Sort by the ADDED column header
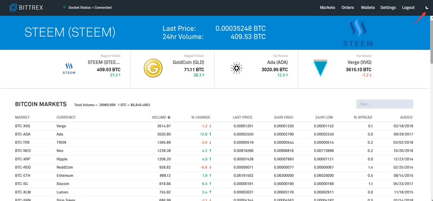 pos(406,117)
